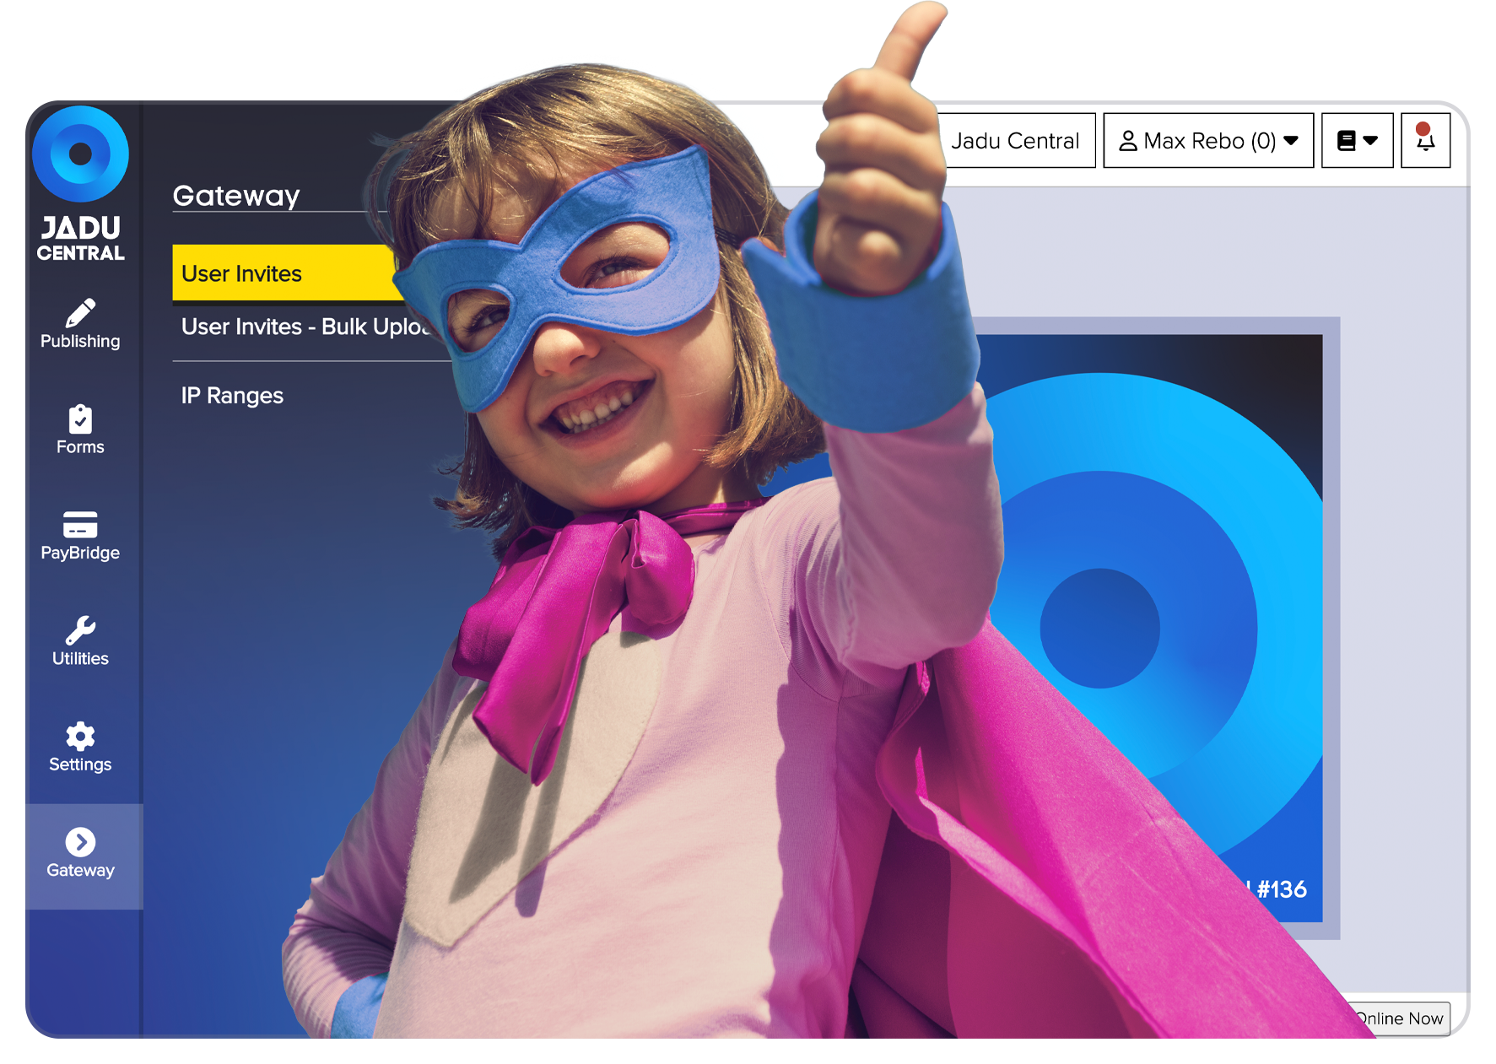The image size is (1496, 1064).
Task: Select the PayBridge card icon
Action: 80,525
